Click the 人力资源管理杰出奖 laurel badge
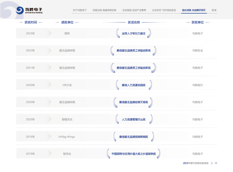 click(134, 119)
